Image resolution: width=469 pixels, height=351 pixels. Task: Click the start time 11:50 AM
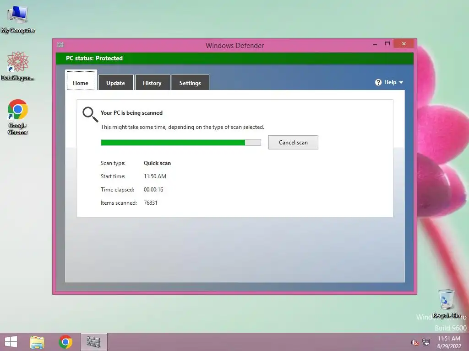tap(155, 176)
